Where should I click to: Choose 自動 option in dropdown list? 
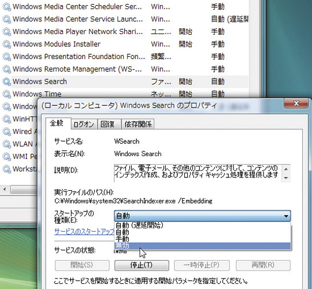[x=202, y=232]
